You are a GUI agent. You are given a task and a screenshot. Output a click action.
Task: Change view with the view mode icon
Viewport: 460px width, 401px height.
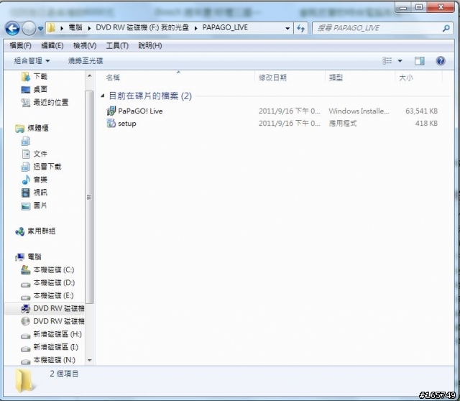[x=387, y=60]
